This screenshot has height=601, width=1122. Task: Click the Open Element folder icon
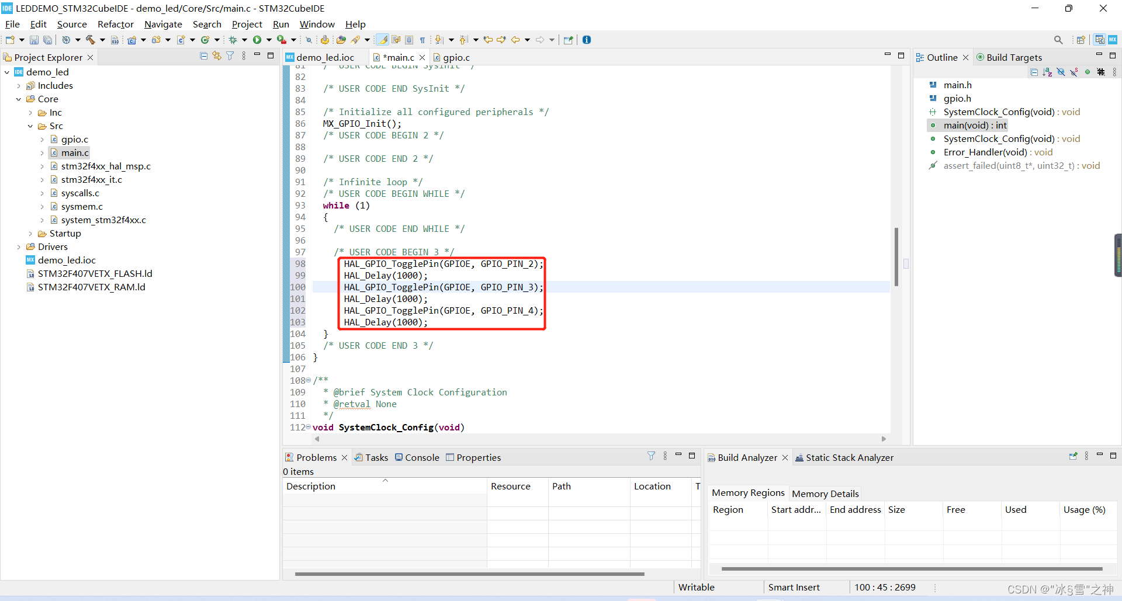(x=341, y=40)
